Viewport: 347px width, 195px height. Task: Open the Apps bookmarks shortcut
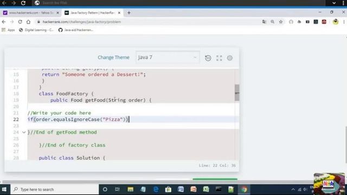click(x=8, y=30)
